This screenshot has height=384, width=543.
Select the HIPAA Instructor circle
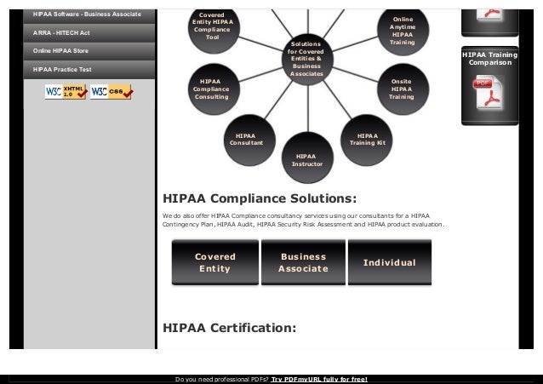tap(307, 158)
